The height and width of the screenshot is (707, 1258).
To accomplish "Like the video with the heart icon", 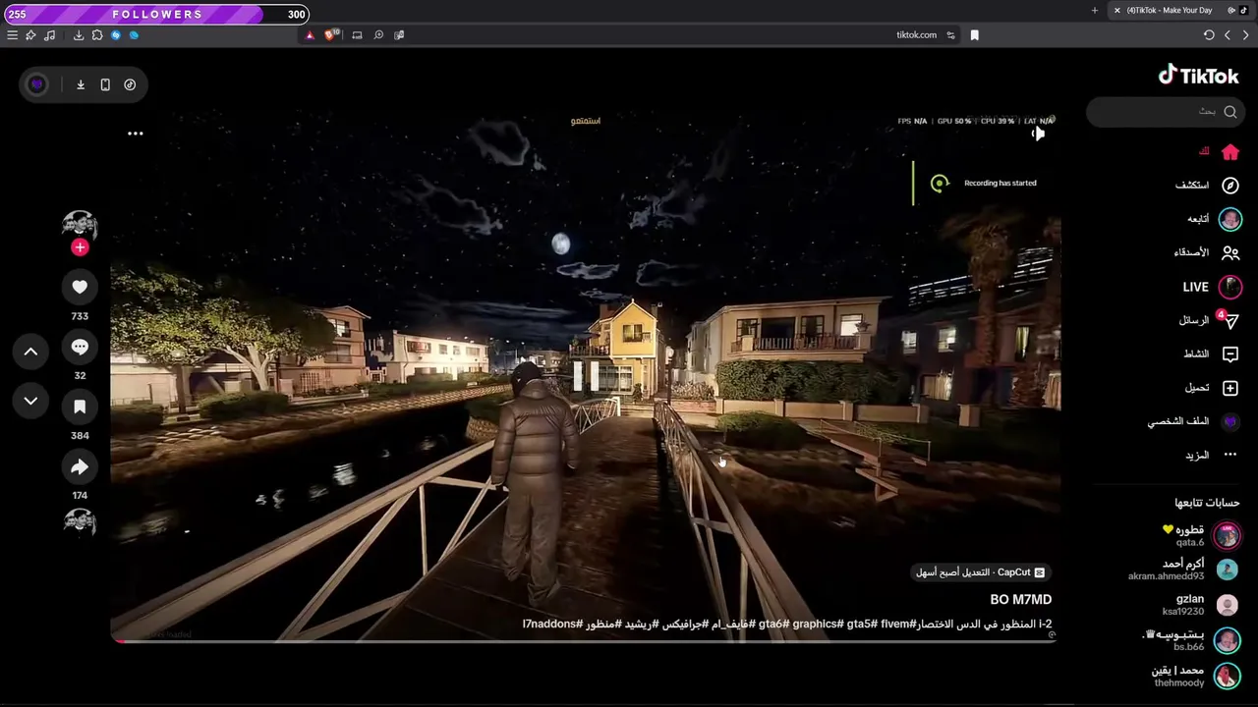I will (x=80, y=287).
